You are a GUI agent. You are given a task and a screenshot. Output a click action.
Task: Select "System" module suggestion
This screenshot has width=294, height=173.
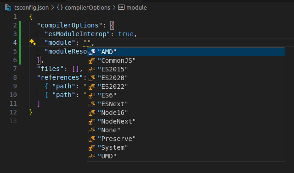[186, 147]
